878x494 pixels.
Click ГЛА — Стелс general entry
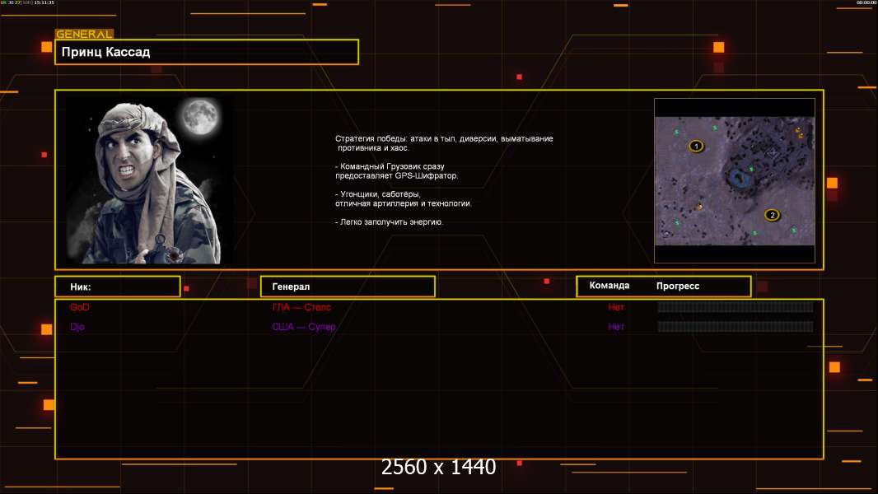(301, 307)
